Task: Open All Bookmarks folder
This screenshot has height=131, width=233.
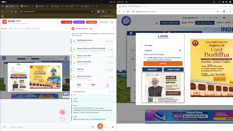Action: [107, 16]
